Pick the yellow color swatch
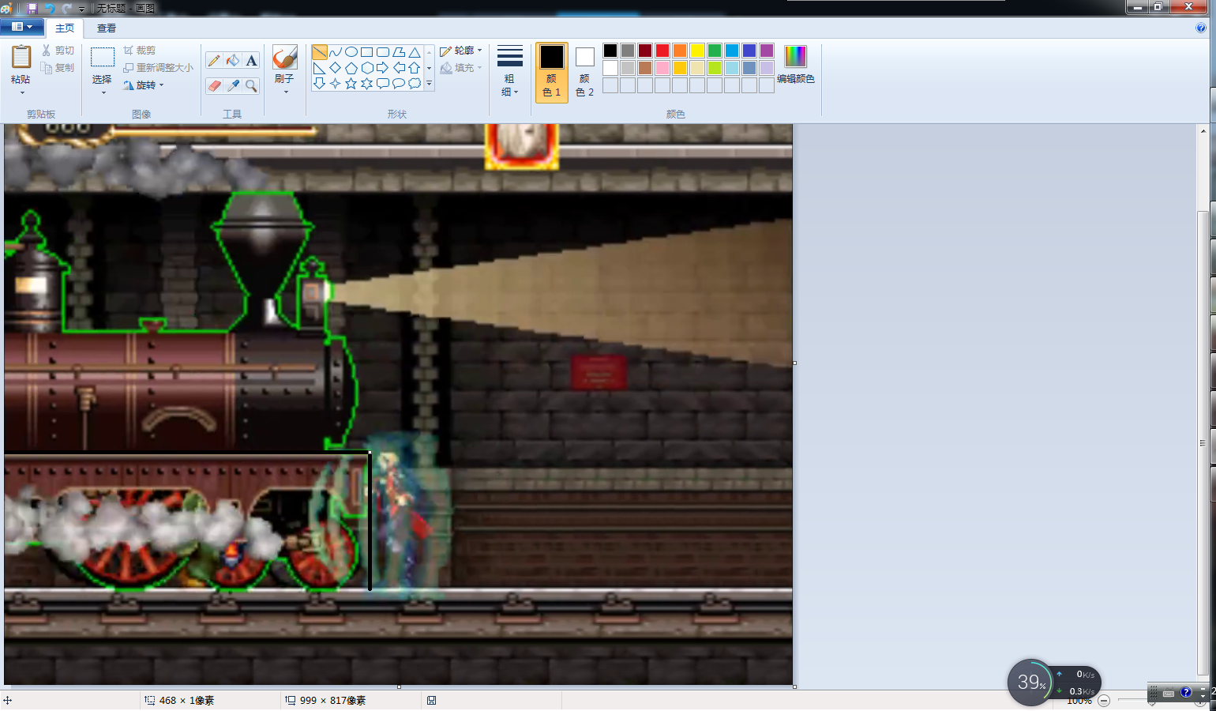Screen dimensions: 1216x711 697,51
